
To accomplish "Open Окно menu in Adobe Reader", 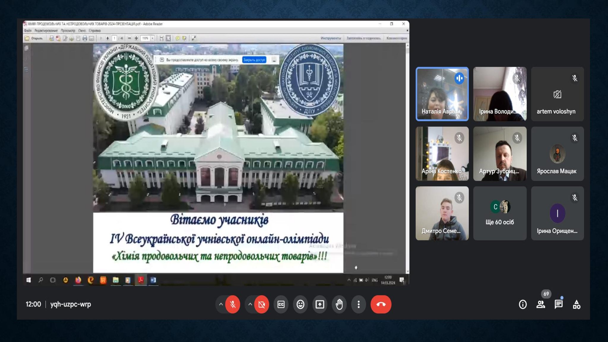I will 82,31.
